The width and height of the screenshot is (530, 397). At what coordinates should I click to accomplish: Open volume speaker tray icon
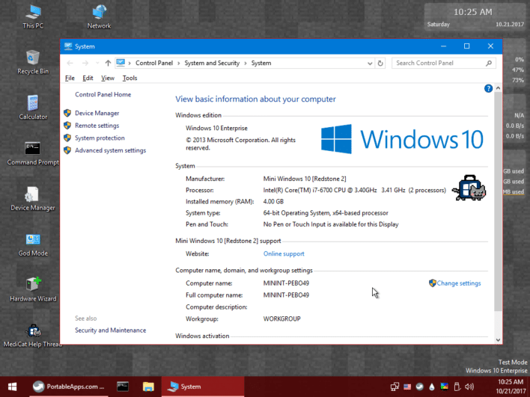pyautogui.click(x=469, y=387)
